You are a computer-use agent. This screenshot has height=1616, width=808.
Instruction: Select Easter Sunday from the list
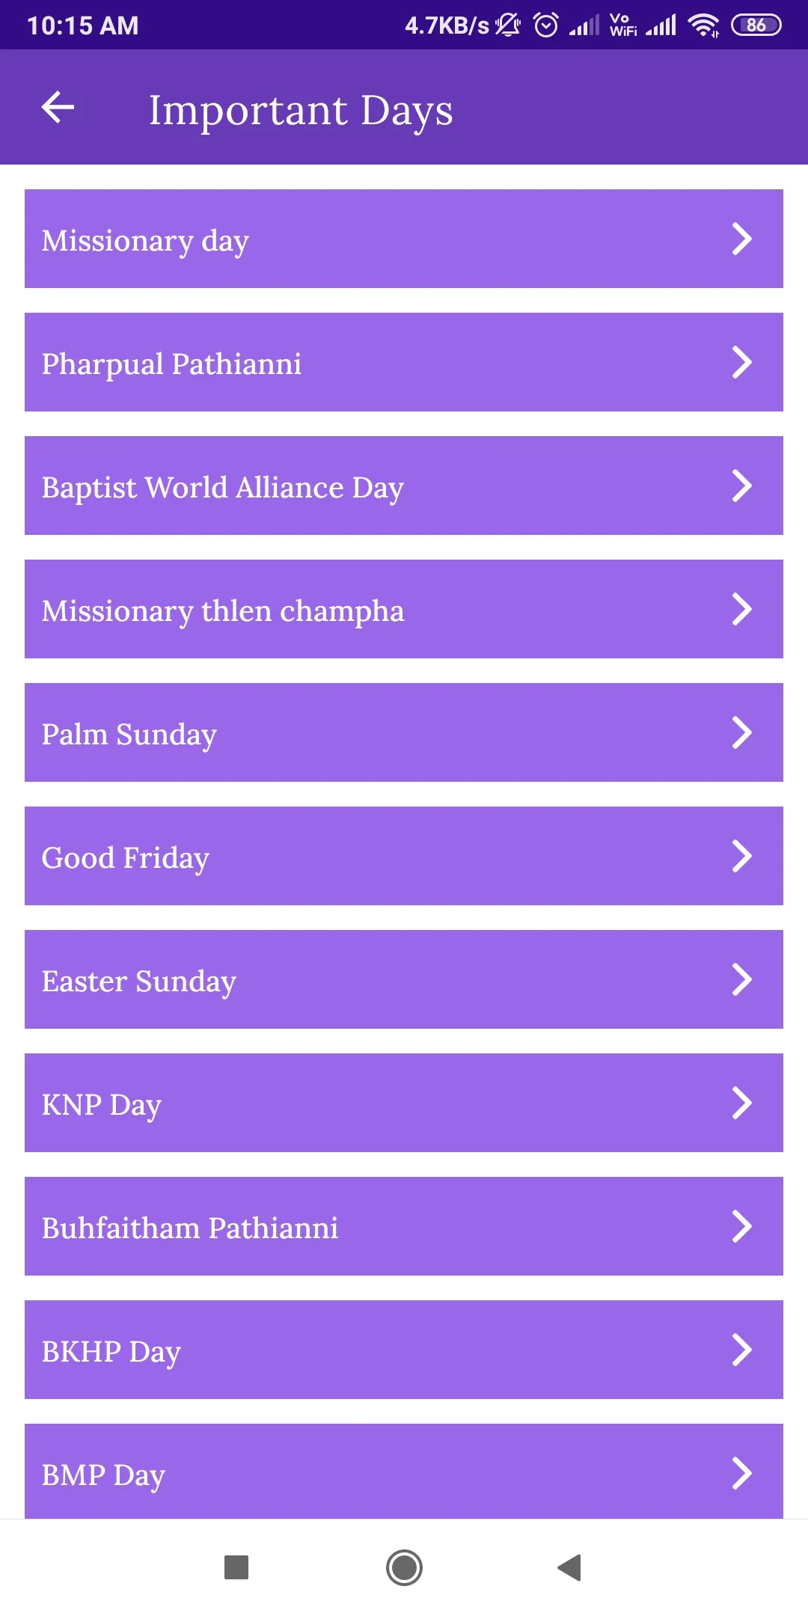tap(404, 979)
